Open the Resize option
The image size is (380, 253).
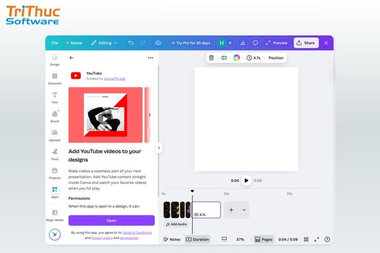point(74,43)
